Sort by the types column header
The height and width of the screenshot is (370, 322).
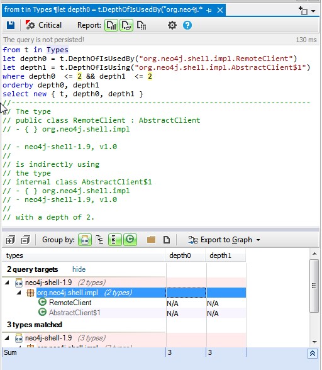[x=84, y=255]
